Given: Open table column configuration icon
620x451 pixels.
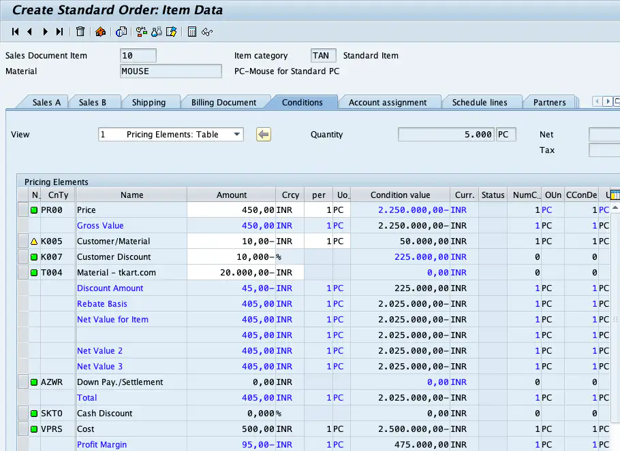Looking at the screenshot, I should pos(615,195).
